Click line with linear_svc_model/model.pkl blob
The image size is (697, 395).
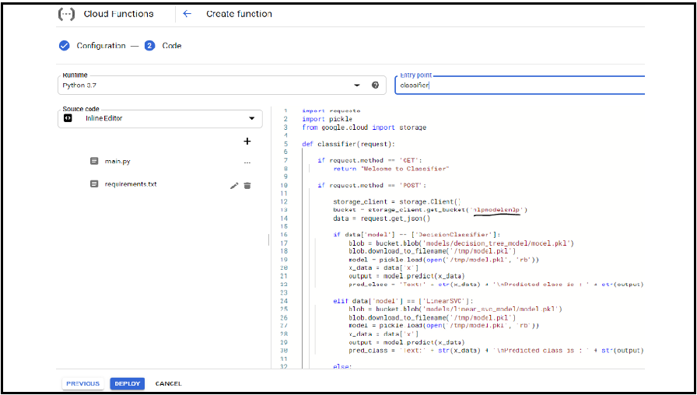[x=456, y=309]
